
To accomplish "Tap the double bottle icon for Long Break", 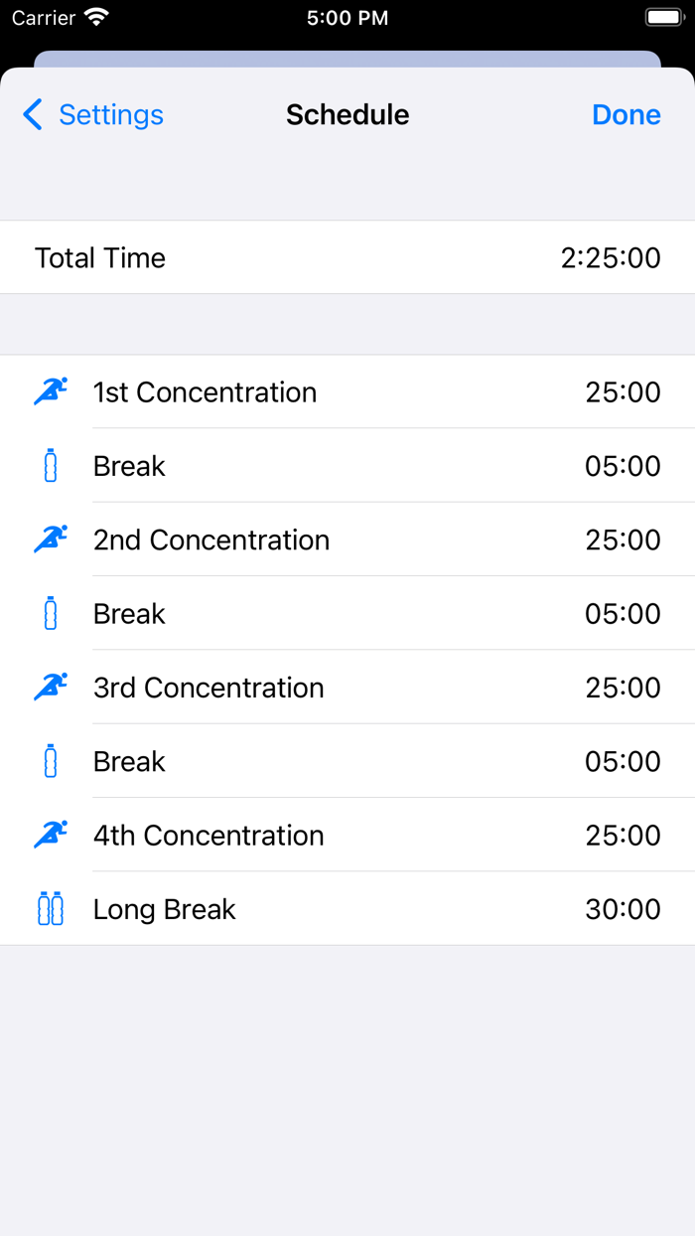I will point(49,909).
